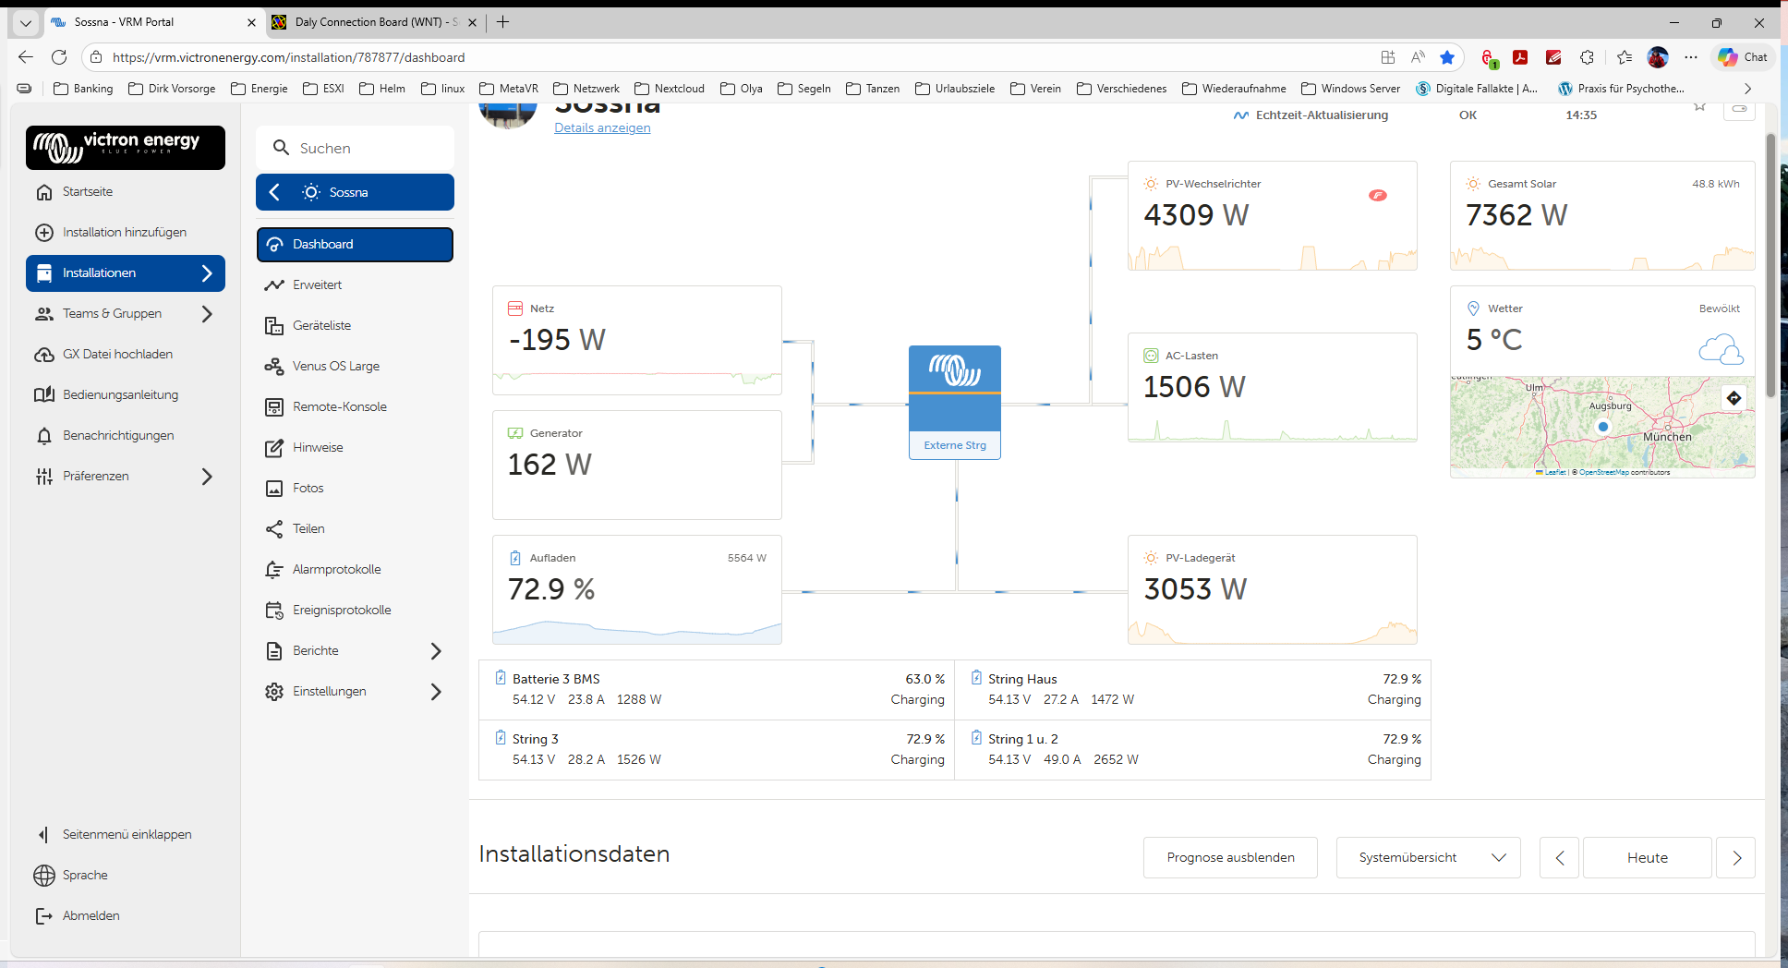Image resolution: width=1788 pixels, height=968 pixels.
Task: Open the Remote-Konsole page
Action: tap(339, 406)
